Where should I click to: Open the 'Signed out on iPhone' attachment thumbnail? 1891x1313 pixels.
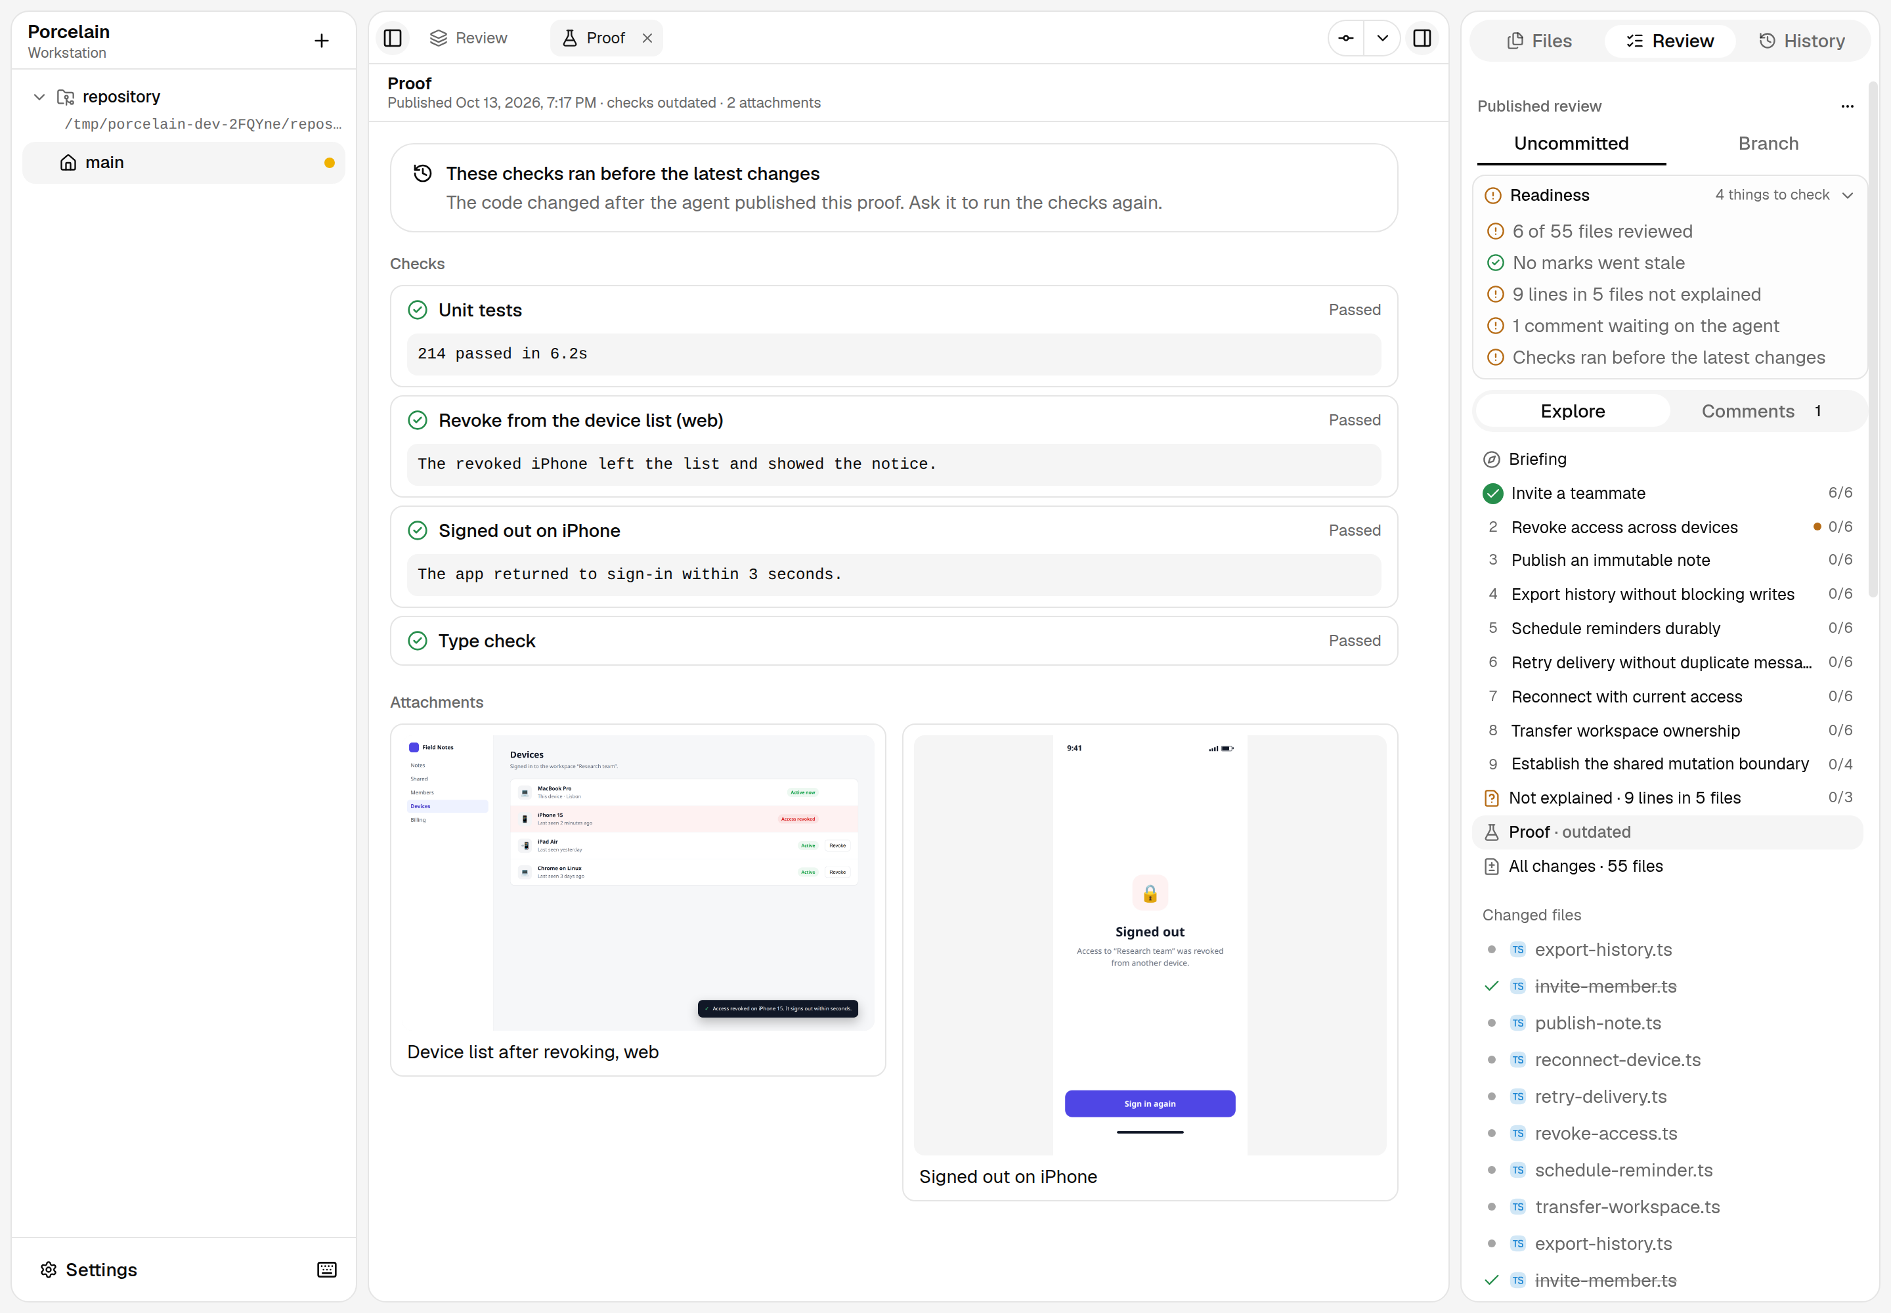pyautogui.click(x=1150, y=945)
